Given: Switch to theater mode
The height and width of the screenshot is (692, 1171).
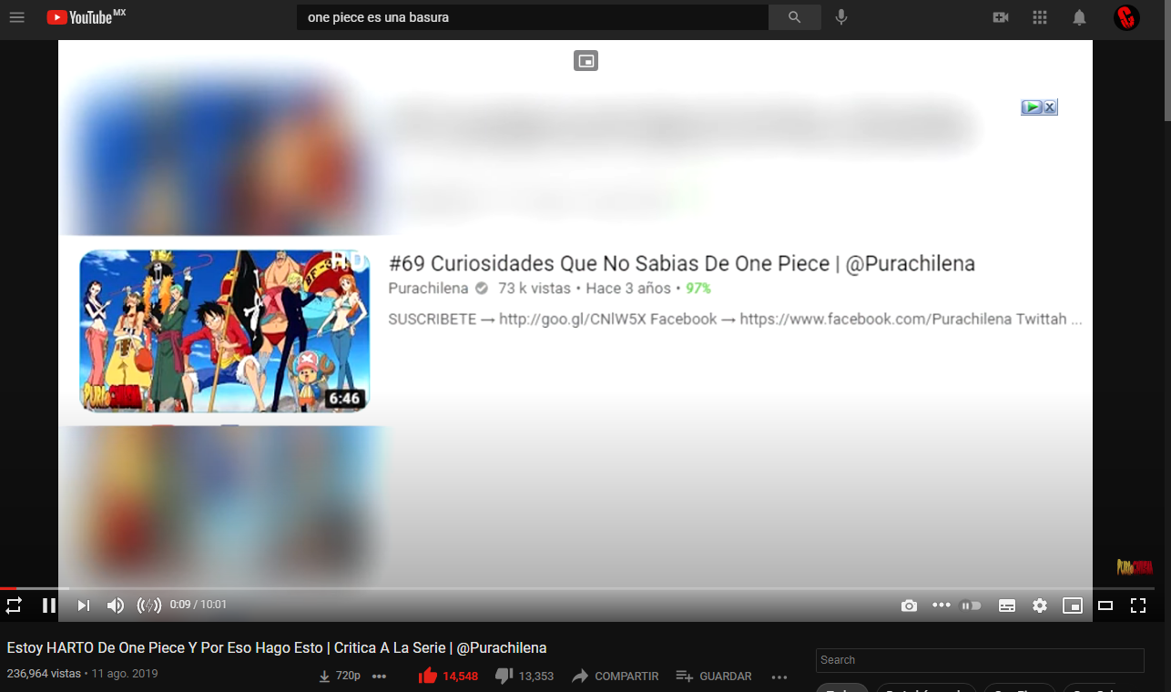Looking at the screenshot, I should click(1105, 605).
